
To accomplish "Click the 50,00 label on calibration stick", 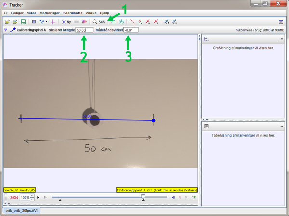I will [x=87, y=116].
